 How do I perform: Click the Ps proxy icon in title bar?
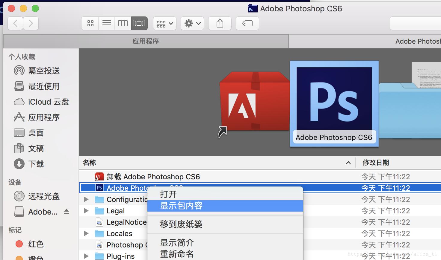coord(253,9)
